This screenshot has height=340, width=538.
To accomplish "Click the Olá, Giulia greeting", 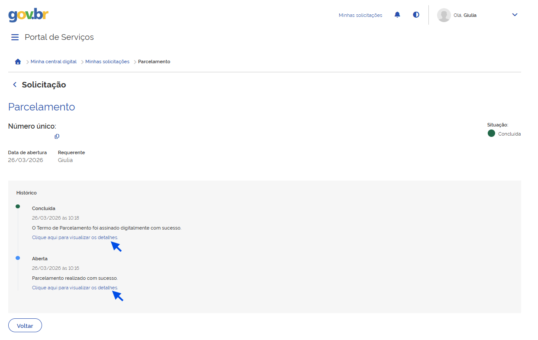I will coord(465,15).
